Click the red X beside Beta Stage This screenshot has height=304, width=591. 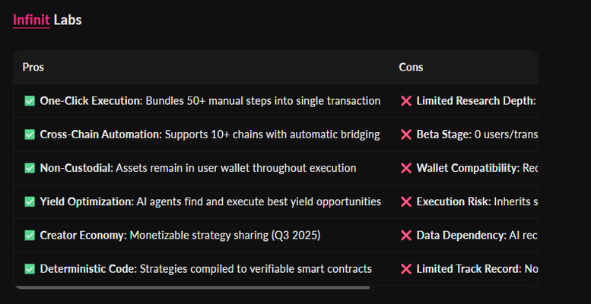(406, 135)
